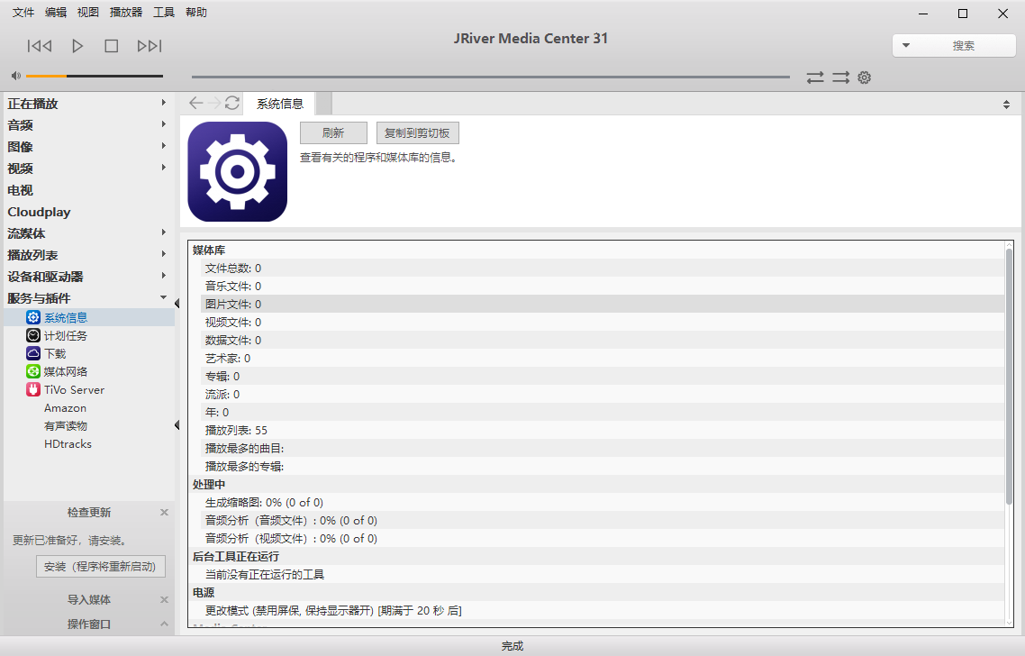Open the view split arrows at right of tab bar
This screenshot has height=656, width=1025.
point(1006,105)
